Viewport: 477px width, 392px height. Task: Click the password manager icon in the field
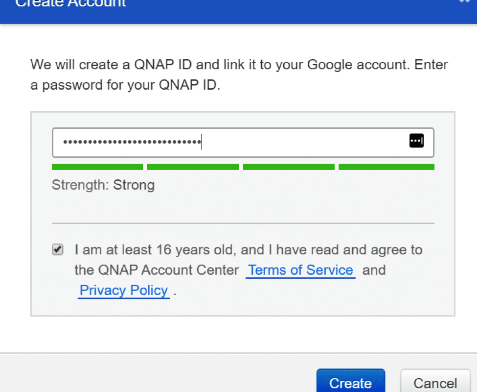click(x=416, y=141)
